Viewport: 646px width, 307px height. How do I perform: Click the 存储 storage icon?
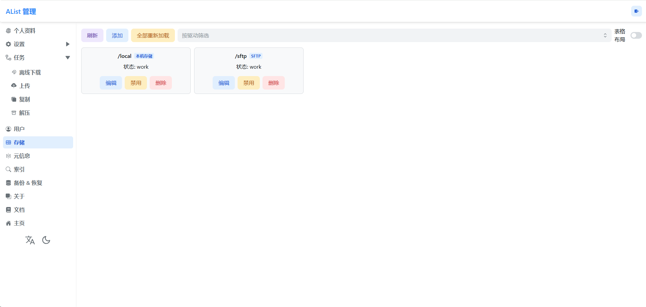8,142
